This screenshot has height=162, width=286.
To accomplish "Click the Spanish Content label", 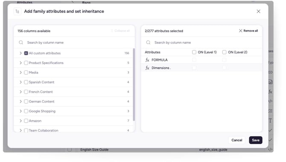I will [41, 82].
